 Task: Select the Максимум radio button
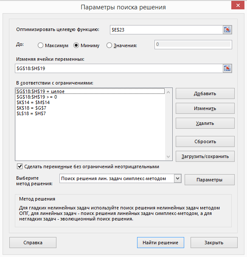pyautogui.click(x=40, y=45)
